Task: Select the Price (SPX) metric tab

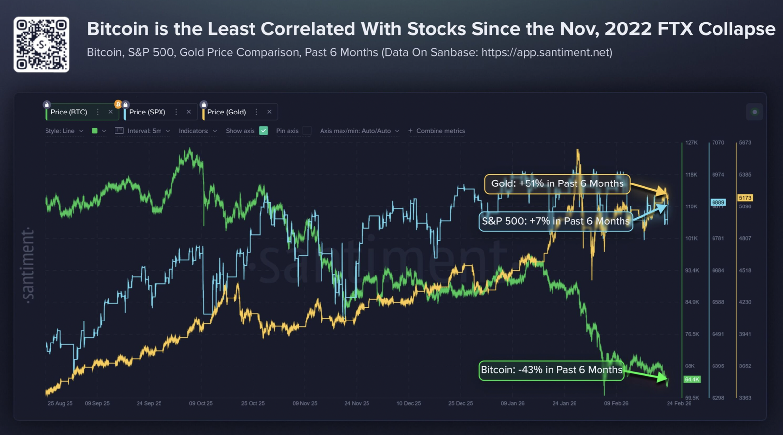Action: [147, 112]
